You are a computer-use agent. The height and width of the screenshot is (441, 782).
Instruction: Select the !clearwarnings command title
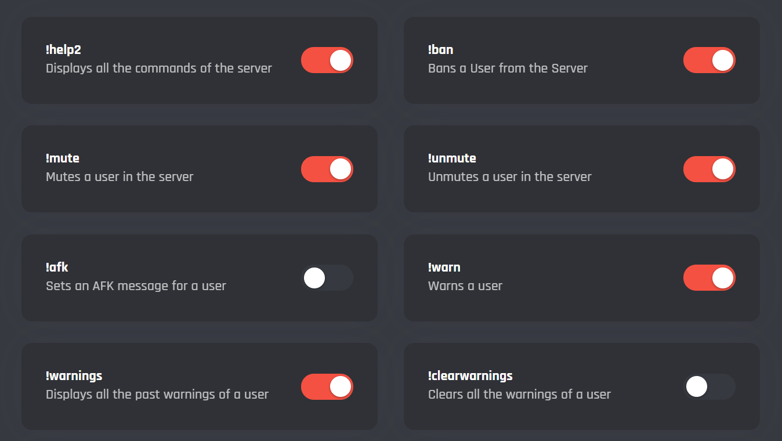pyautogui.click(x=469, y=376)
